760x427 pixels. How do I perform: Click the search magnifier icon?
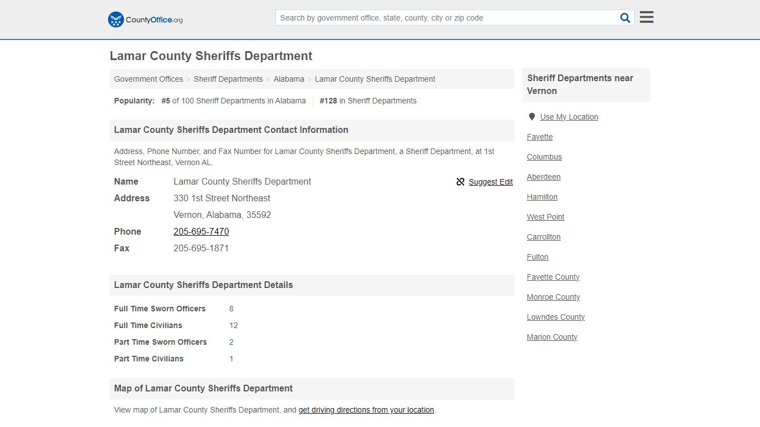click(625, 18)
